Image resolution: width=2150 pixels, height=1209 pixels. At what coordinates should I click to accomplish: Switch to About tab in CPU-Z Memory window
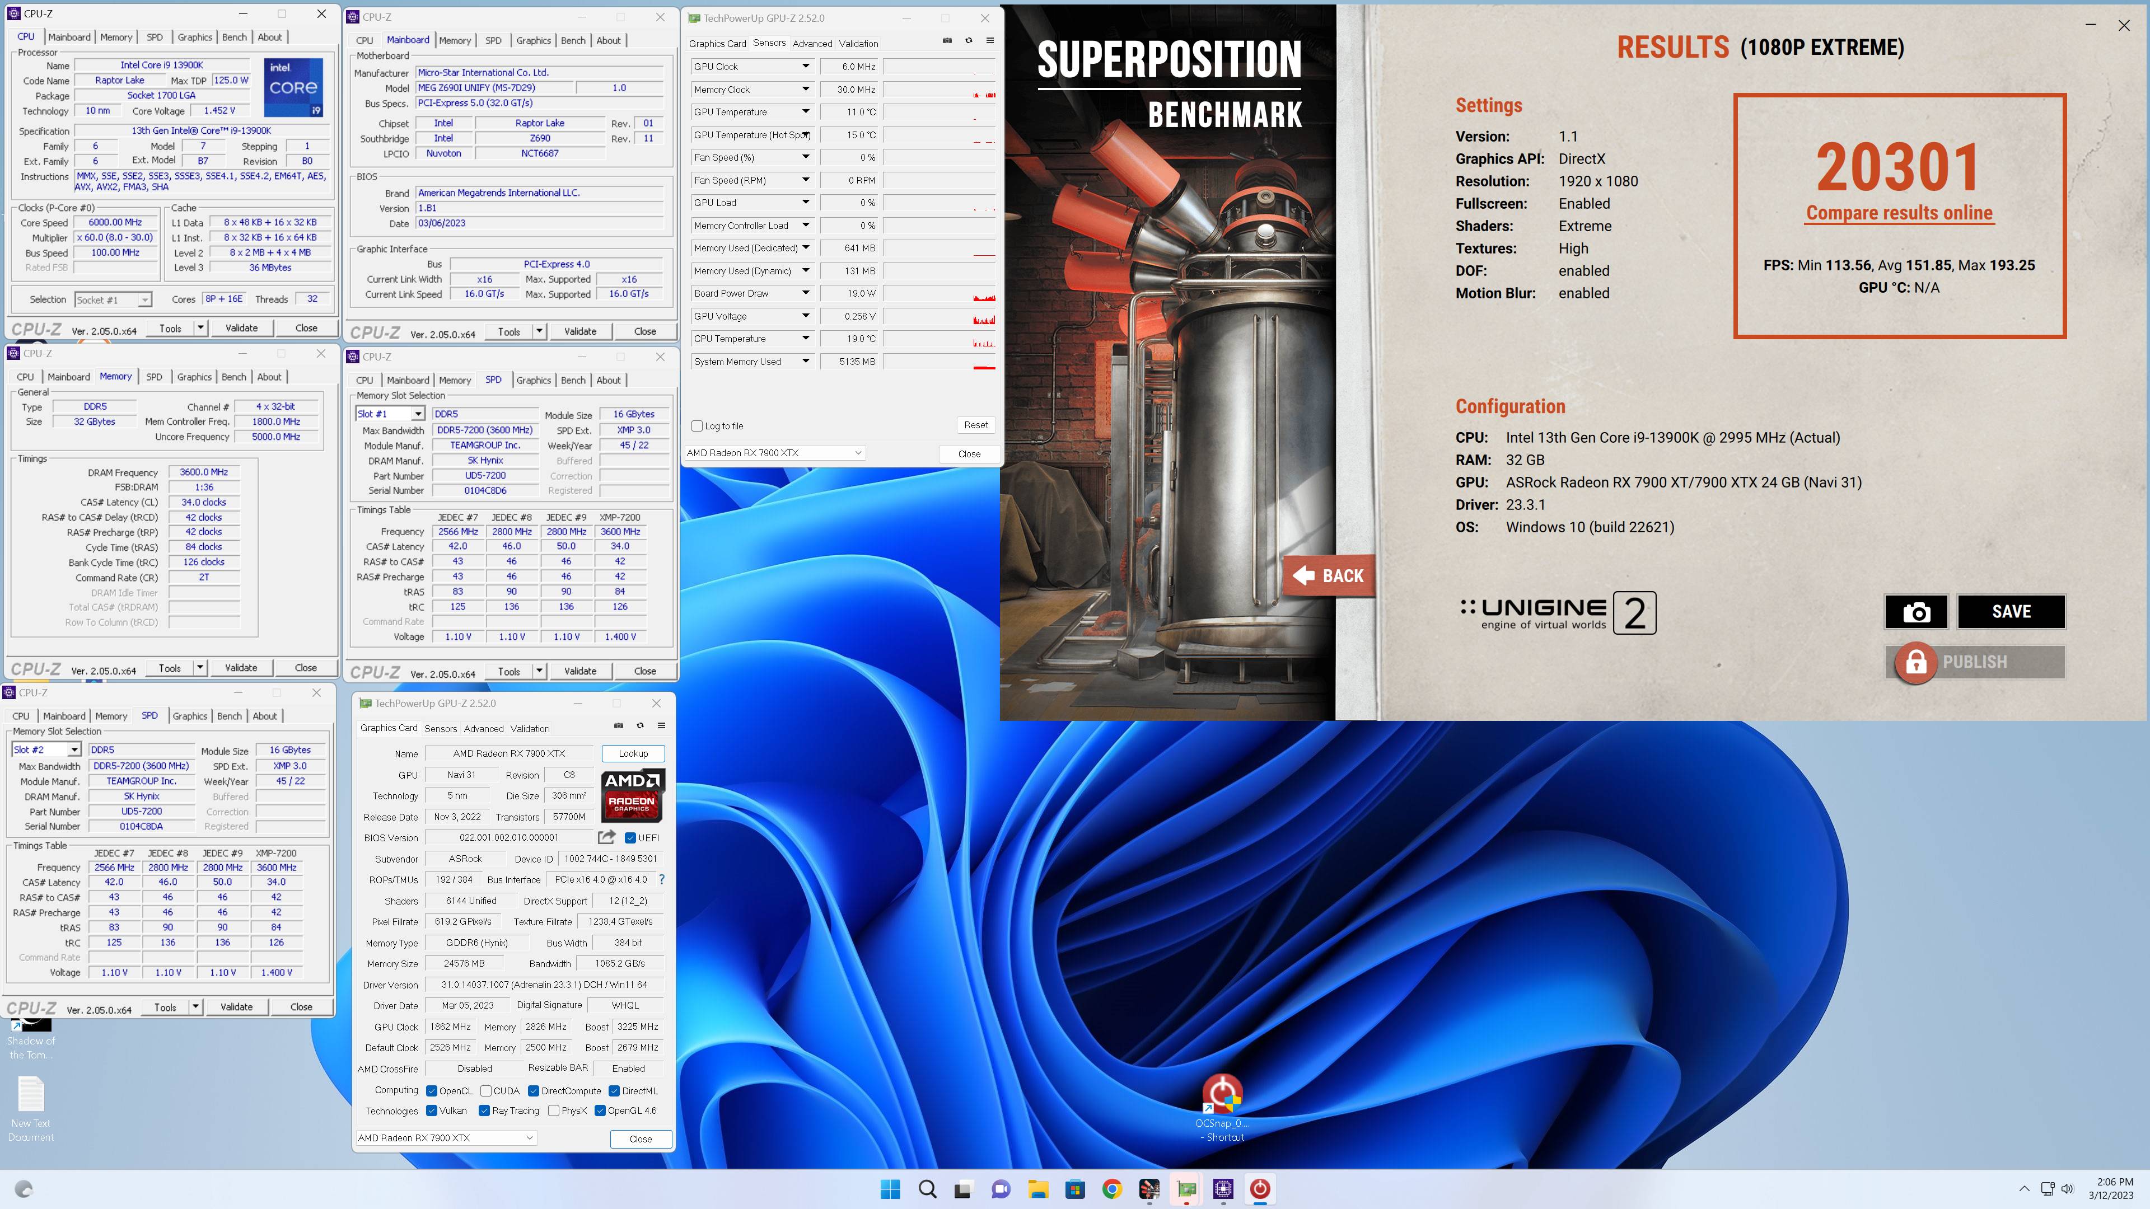tap(269, 376)
